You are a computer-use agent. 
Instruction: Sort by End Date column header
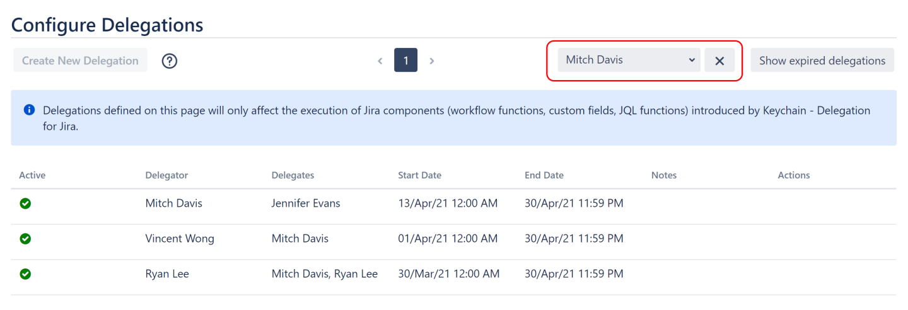tap(544, 175)
